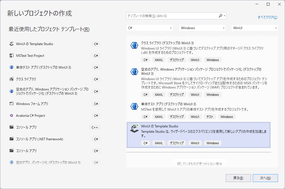Click the 単体テスト アプリ template icon in results

pos(134,106)
